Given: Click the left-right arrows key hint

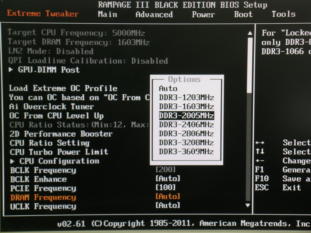Looking at the screenshot, I should coord(260,143).
